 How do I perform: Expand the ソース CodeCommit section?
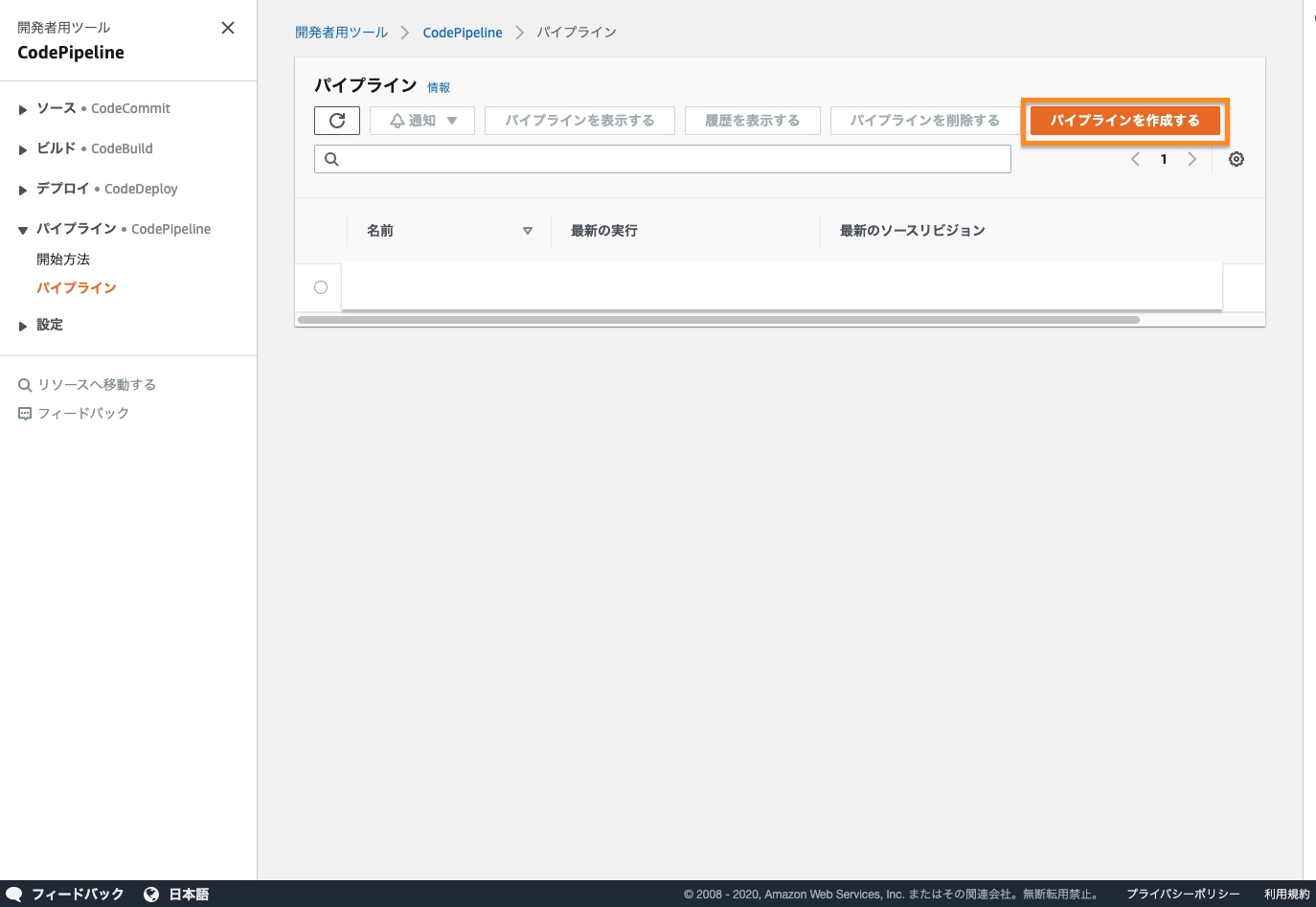pyautogui.click(x=23, y=109)
